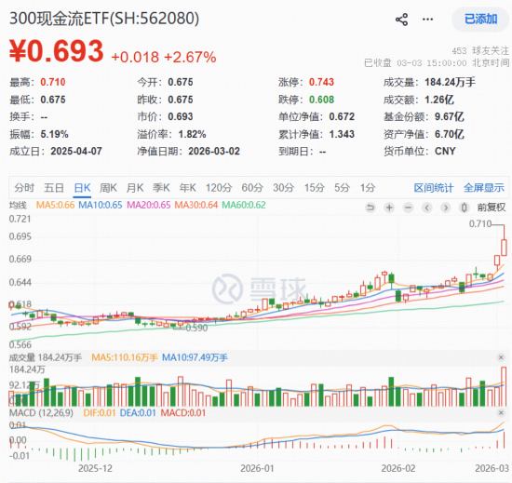Image resolution: width=512 pixels, height=483 pixels.
Task: Click the 2026-01 date axis label
Action: (257, 469)
